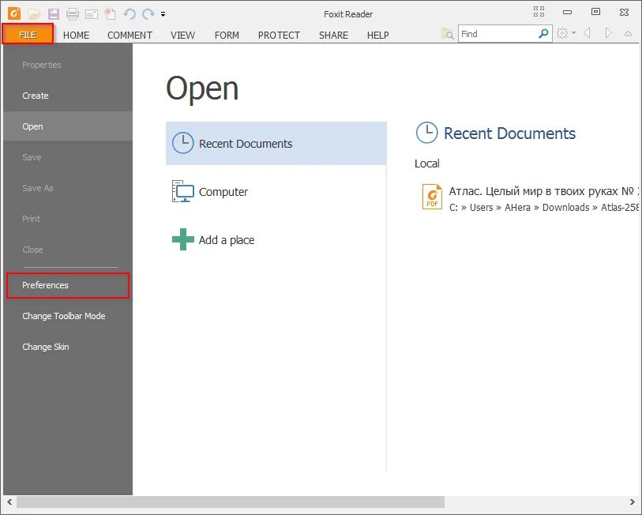Select Computer as open location
The image size is (642, 515).
276,192
